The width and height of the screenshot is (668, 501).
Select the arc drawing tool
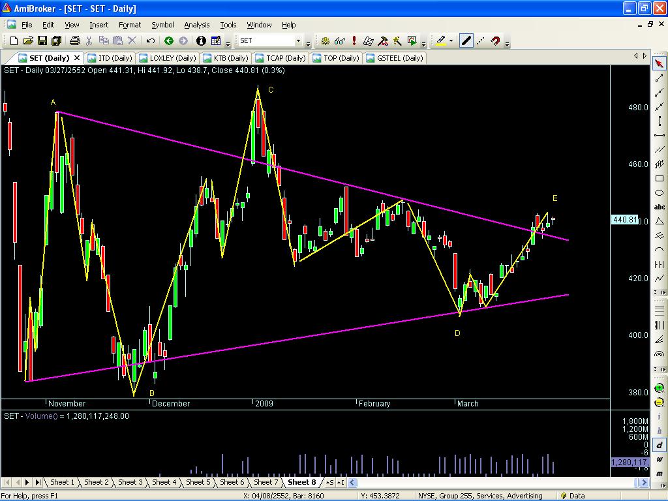click(659, 250)
